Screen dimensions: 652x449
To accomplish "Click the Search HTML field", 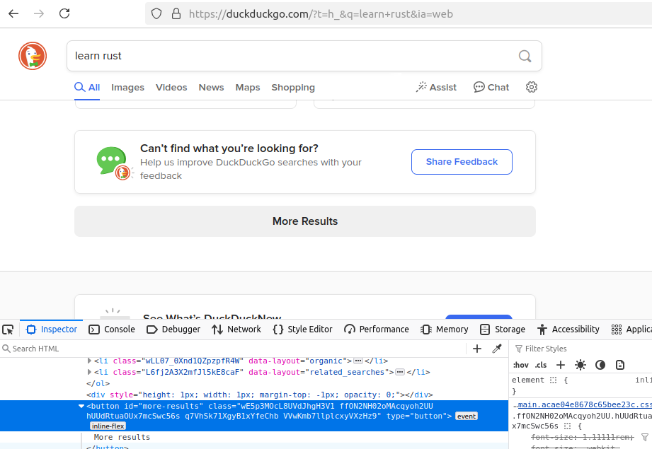I will click(233, 349).
